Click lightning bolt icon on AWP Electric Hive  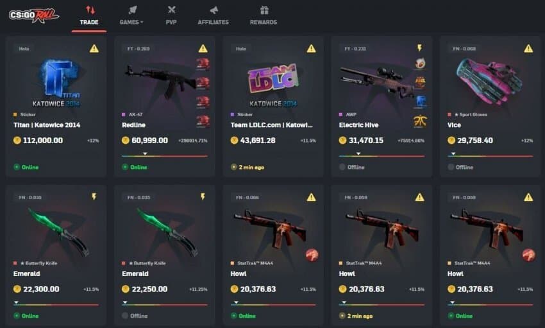pos(419,47)
